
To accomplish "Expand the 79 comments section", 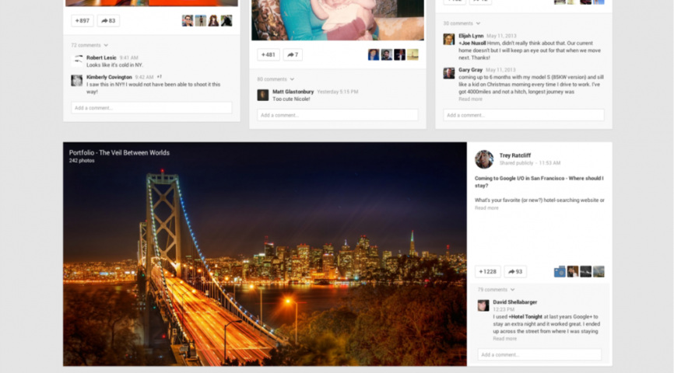I will [x=495, y=289].
